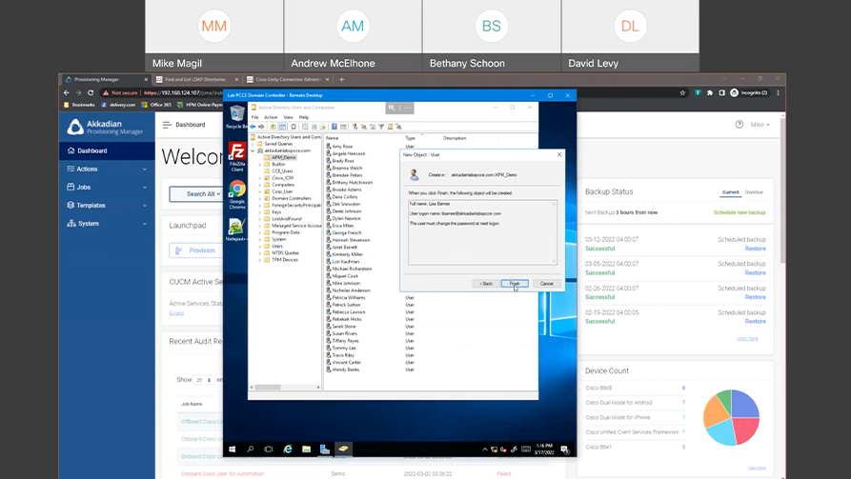851x479 pixels.
Task: Expand the Actions sidebar menu
Action: coord(107,170)
